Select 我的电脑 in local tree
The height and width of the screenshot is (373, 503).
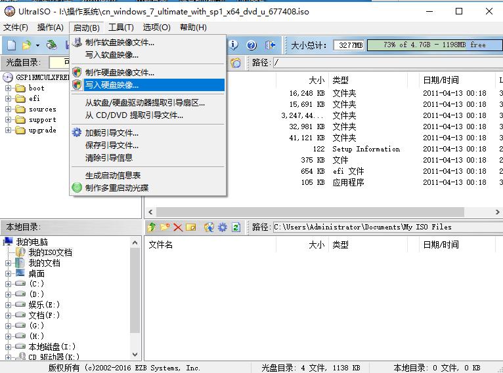point(32,242)
